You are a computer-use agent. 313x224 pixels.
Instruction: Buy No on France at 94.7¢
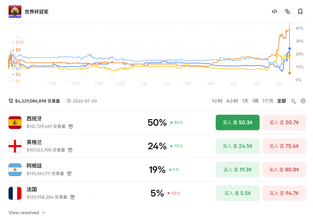284,193
